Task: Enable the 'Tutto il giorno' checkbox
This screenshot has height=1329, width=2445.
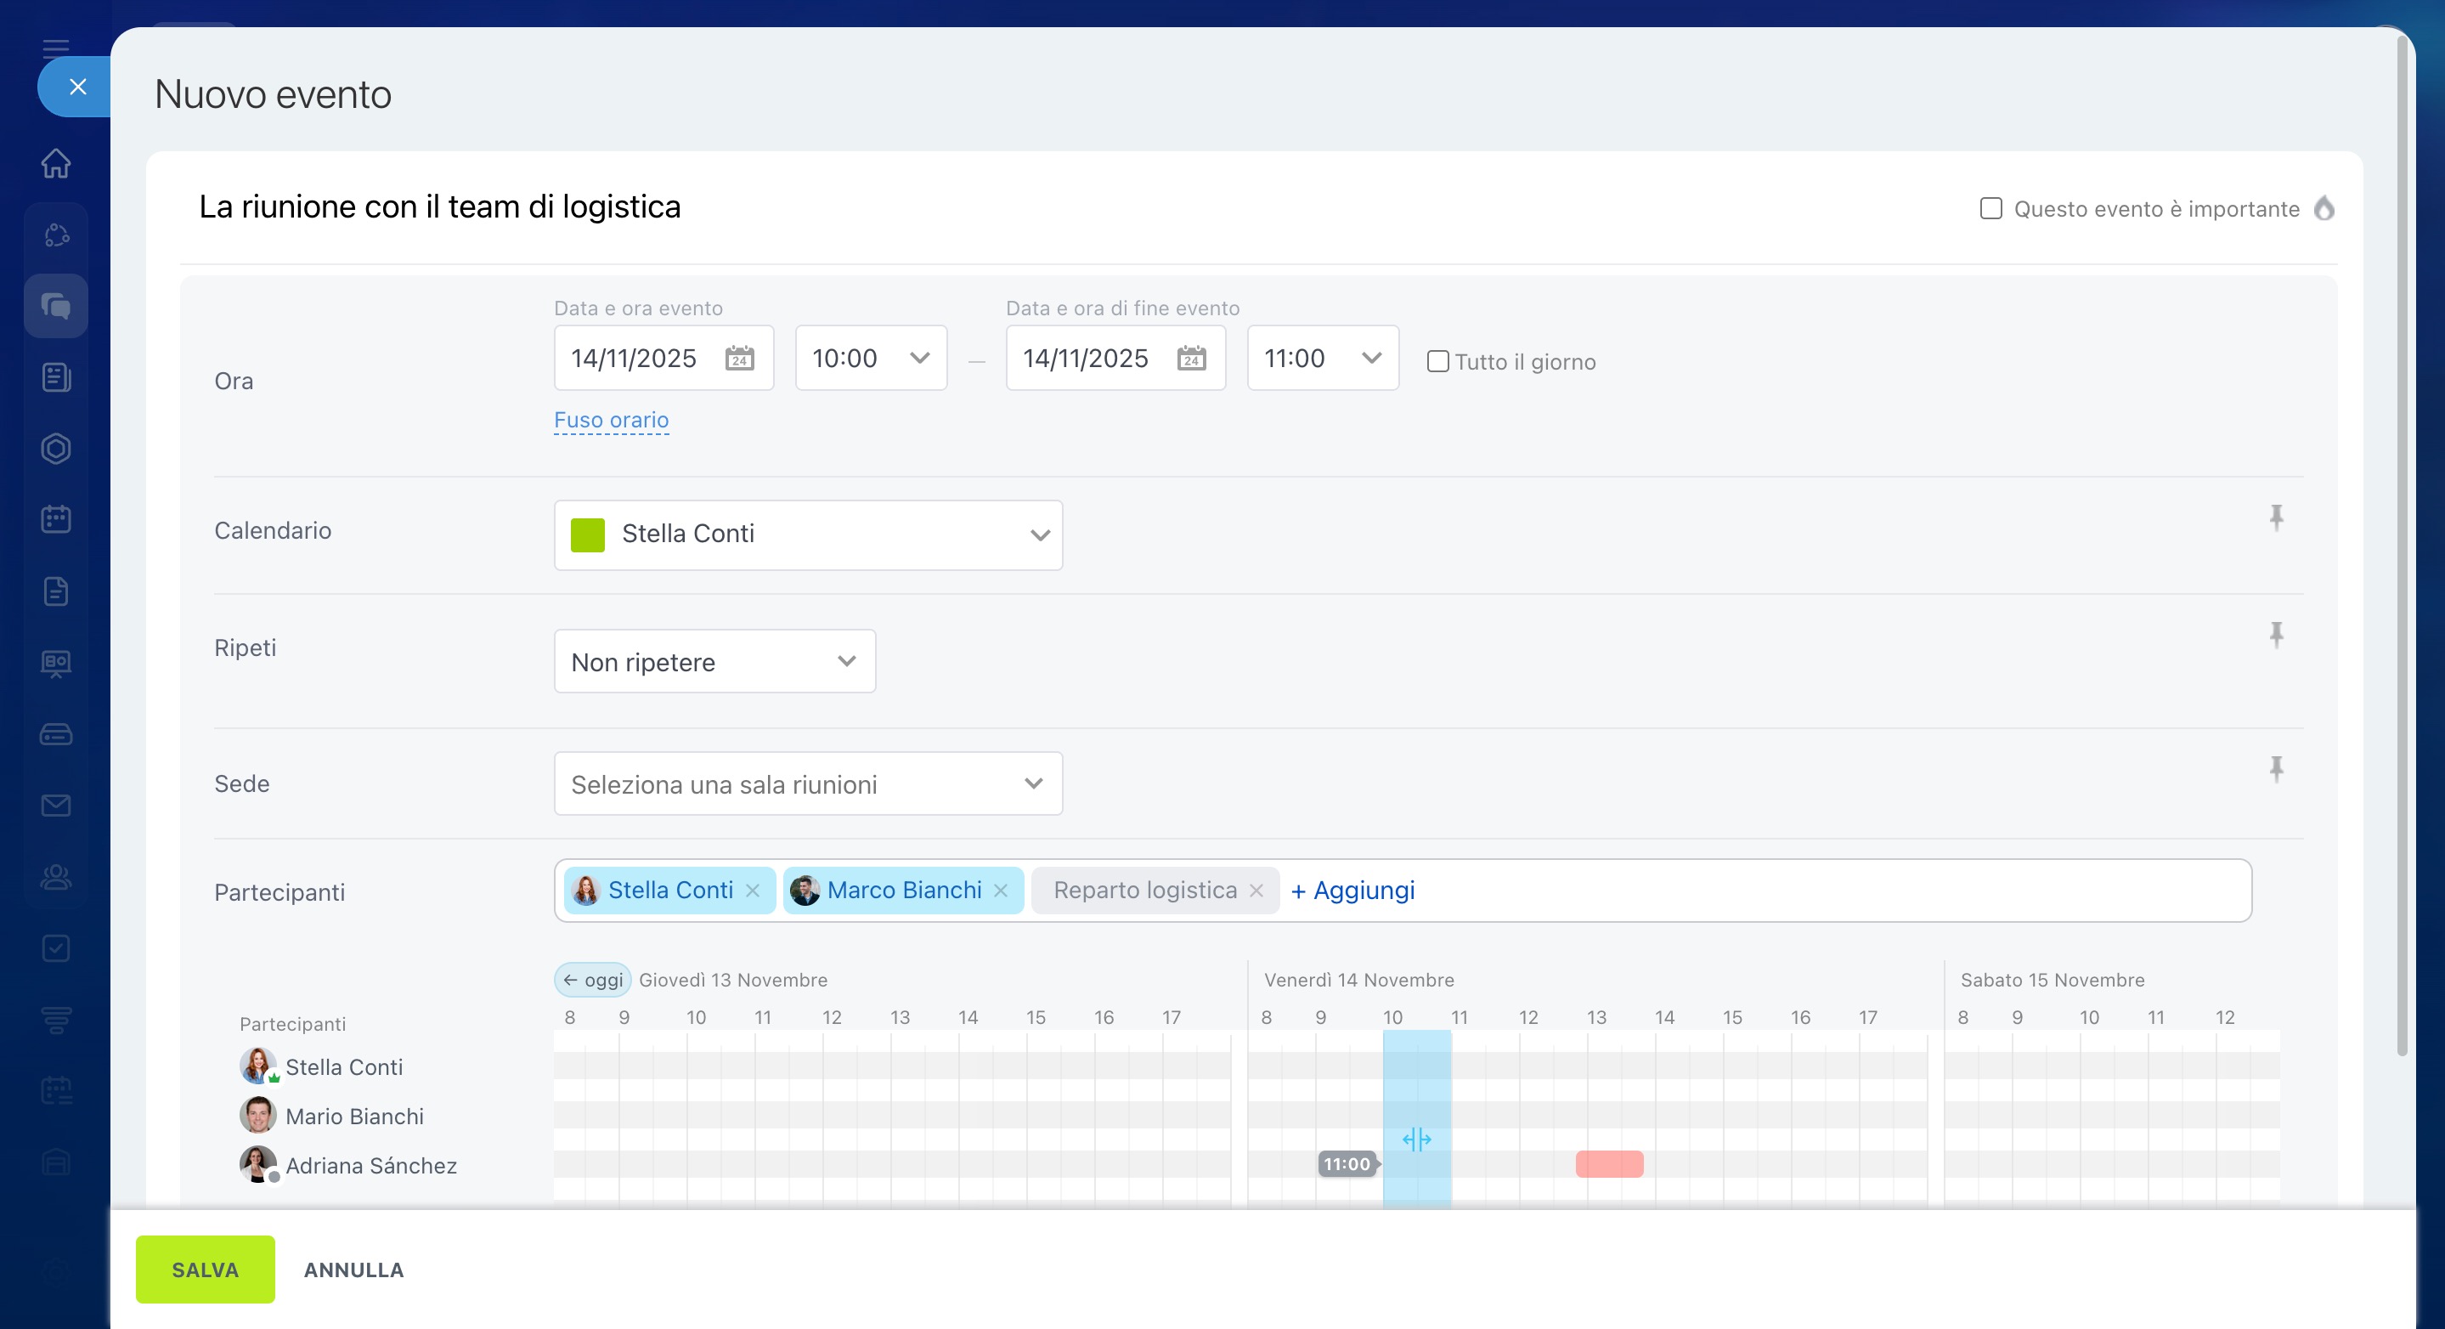Action: click(x=1437, y=362)
